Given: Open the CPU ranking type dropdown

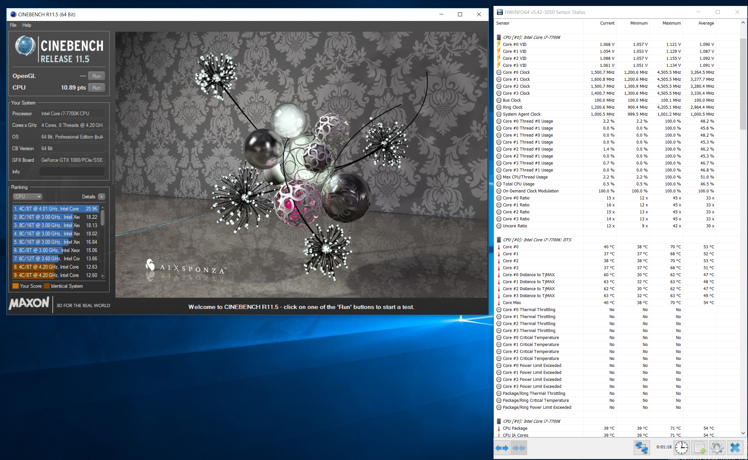Looking at the screenshot, I should [28, 197].
